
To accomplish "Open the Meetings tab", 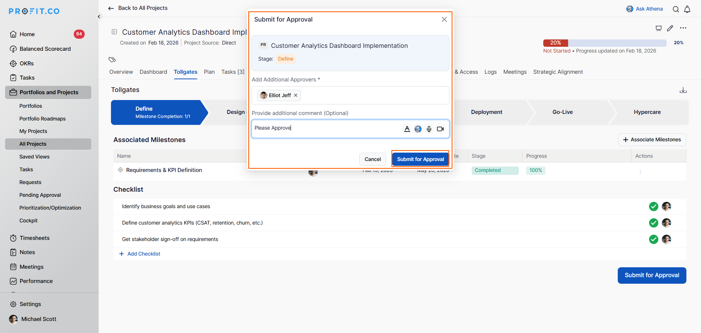I will pos(515,72).
